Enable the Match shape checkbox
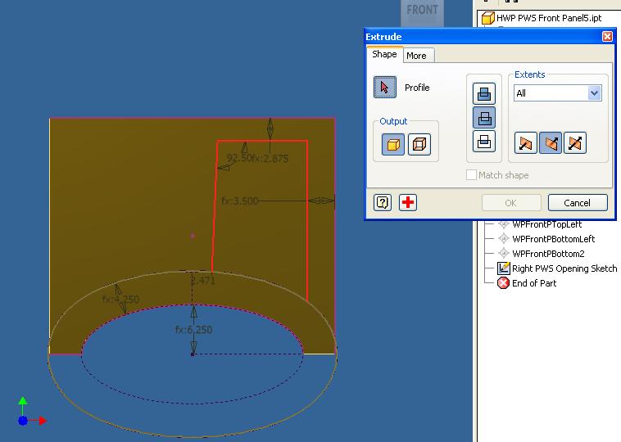This screenshot has width=621, height=442. tap(471, 175)
